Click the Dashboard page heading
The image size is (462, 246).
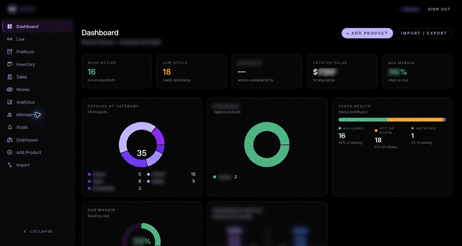click(100, 32)
